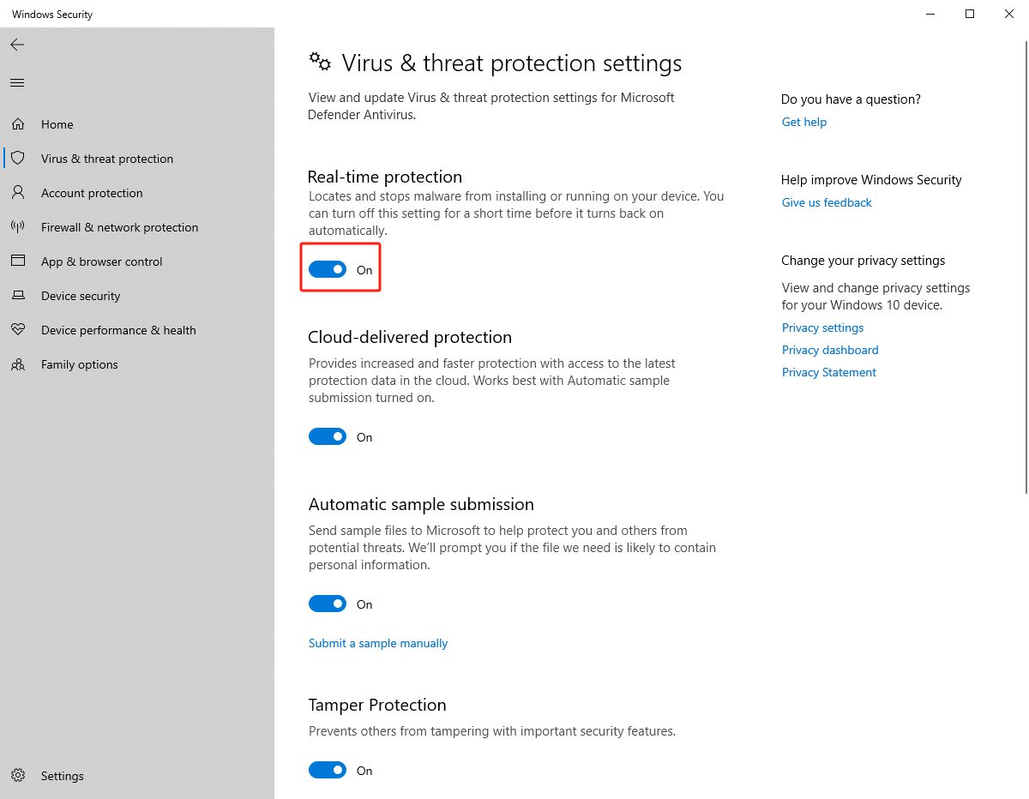Click the Device security laptop icon
1029x799 pixels.
pyautogui.click(x=18, y=296)
